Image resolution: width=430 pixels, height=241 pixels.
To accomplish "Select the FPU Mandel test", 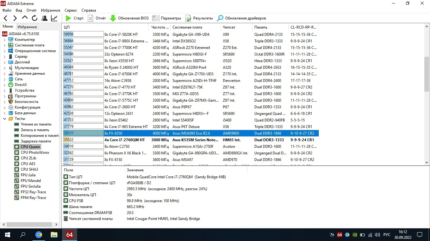I will click(x=30, y=181).
